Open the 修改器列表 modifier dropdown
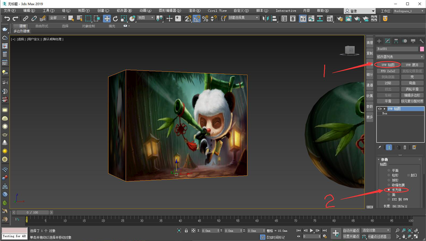Screen dimensions: 426x241 point(400,57)
